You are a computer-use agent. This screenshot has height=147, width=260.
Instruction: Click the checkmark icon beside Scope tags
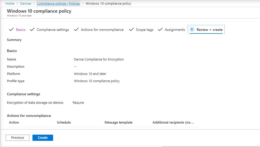(131, 30)
